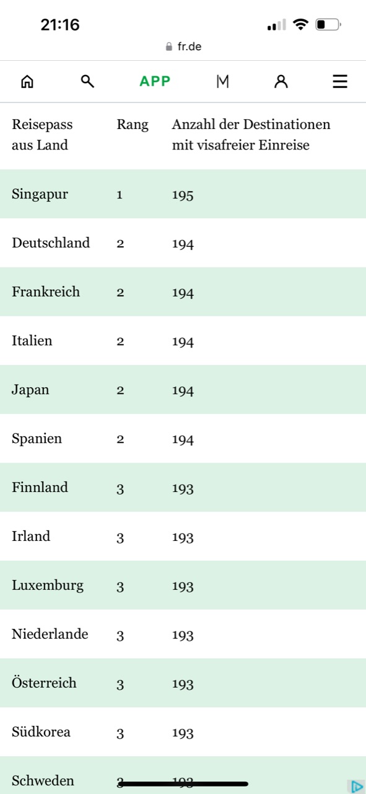The width and height of the screenshot is (366, 794).
Task: Tap the 21:16 clock in status bar
Action: coord(60,25)
